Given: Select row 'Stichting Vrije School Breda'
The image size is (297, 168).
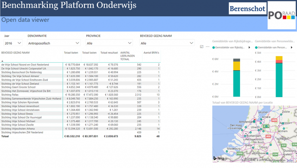Looking at the screenshot, I should (x=80, y=114).
